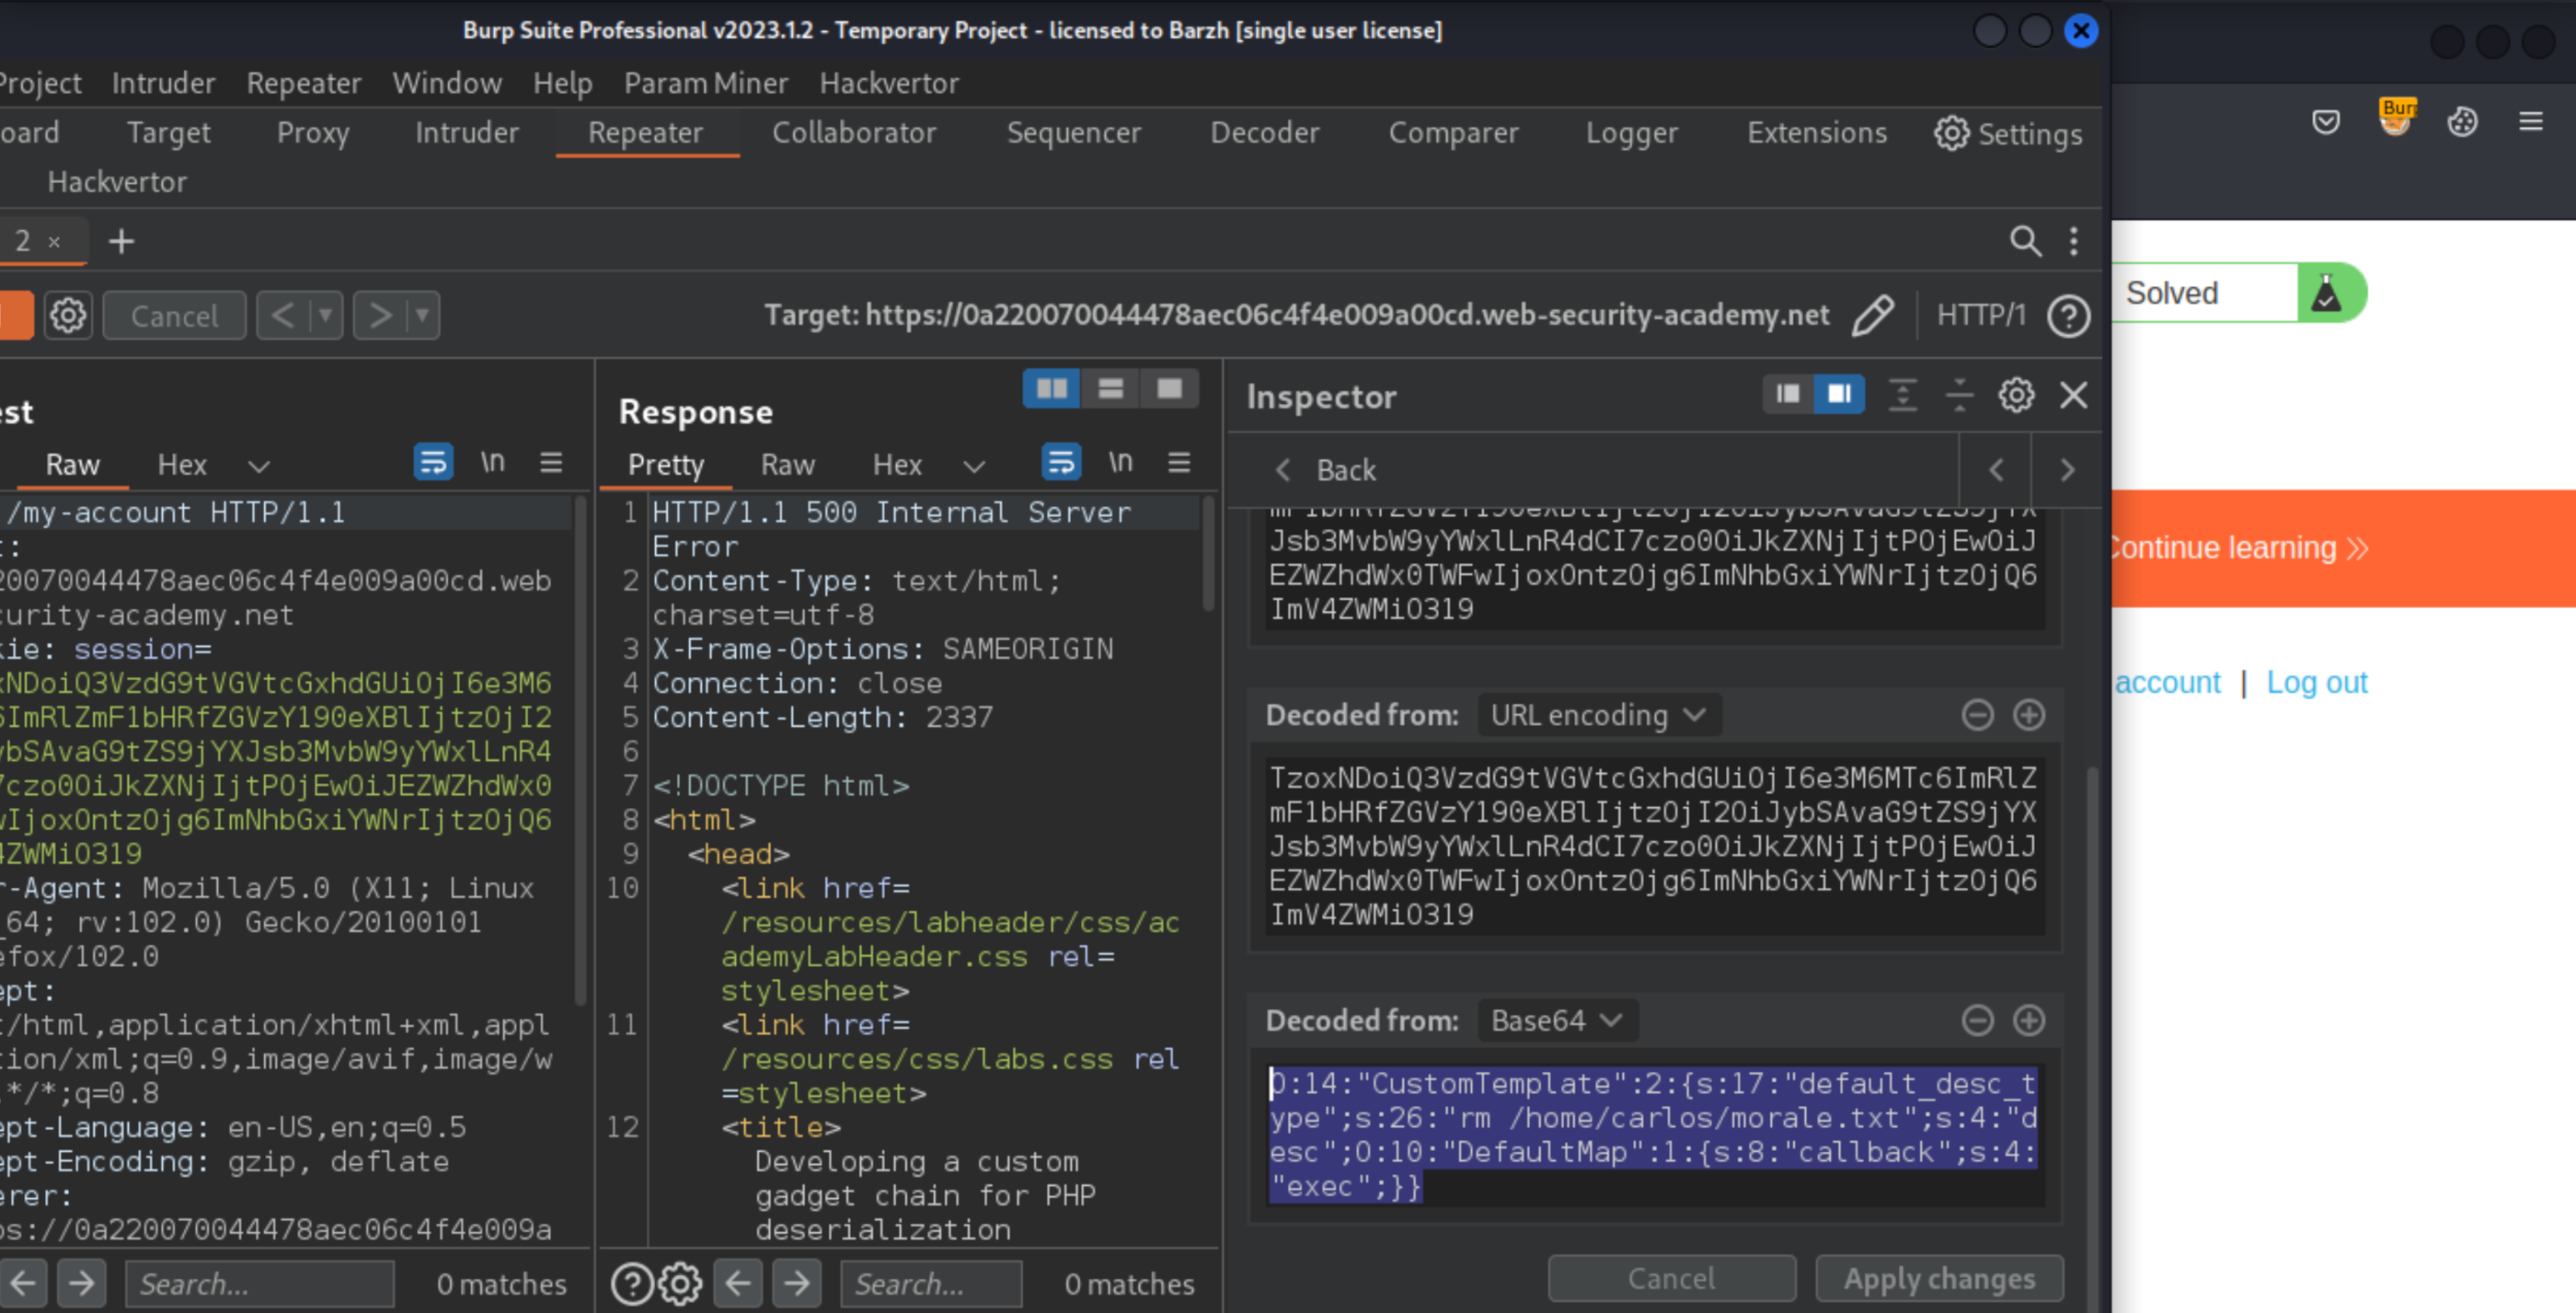This screenshot has height=1313, width=2576.
Task: Go to next response search match
Action: (797, 1282)
